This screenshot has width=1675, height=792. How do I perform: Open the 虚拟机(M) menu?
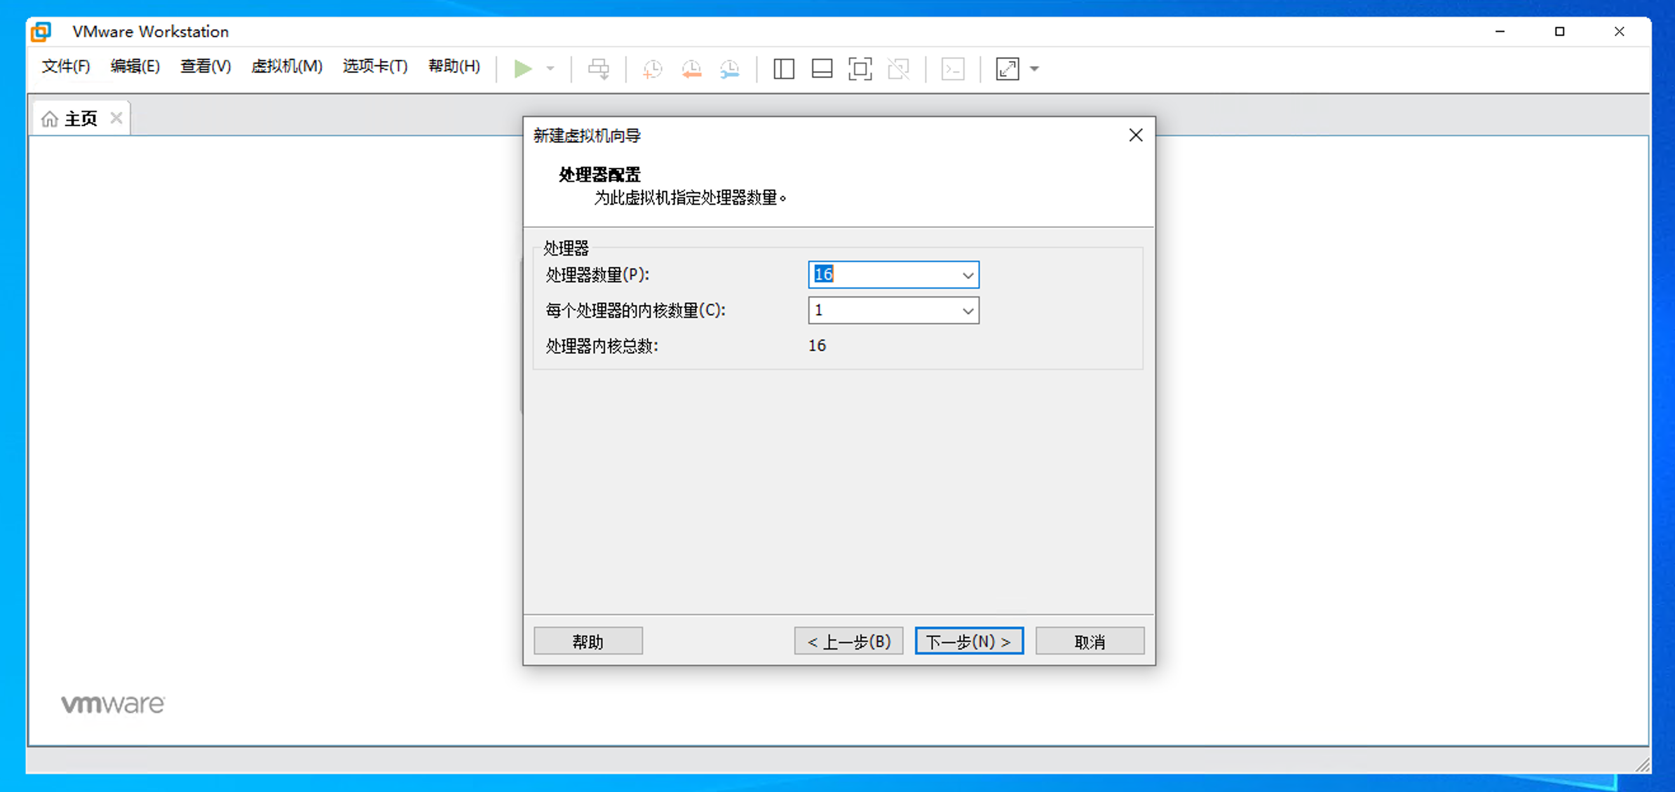tap(286, 65)
